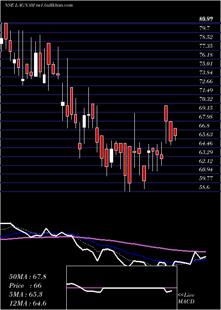Click the 5MA : 65.3 readout
The image size is (221, 310).
[x=26, y=294]
